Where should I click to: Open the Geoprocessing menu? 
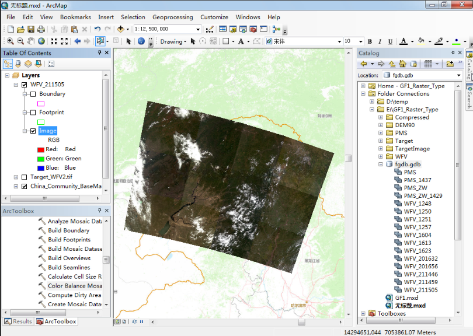173,17
